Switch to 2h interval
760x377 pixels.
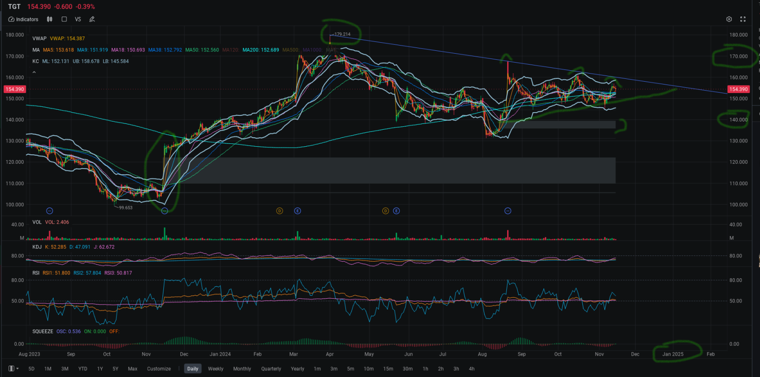coord(441,369)
